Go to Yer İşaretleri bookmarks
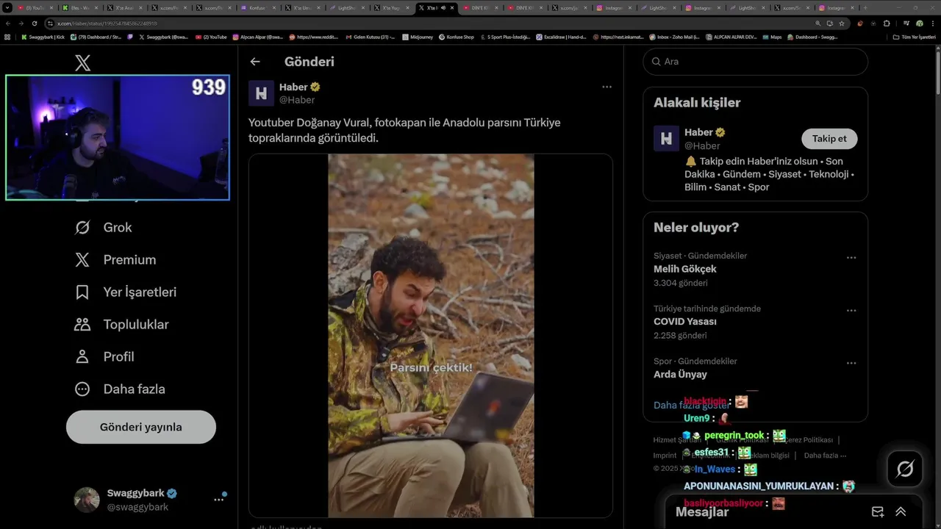This screenshot has height=529, width=941. coord(126,292)
